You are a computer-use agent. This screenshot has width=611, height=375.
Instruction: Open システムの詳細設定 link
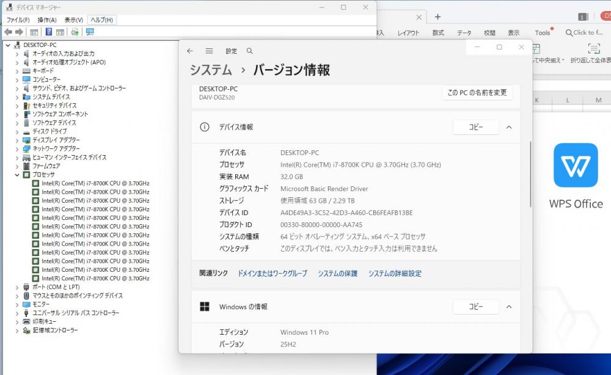[x=395, y=274]
